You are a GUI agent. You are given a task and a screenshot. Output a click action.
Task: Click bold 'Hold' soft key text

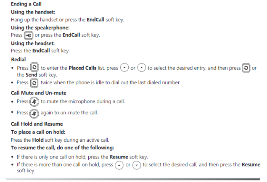click(x=38, y=140)
